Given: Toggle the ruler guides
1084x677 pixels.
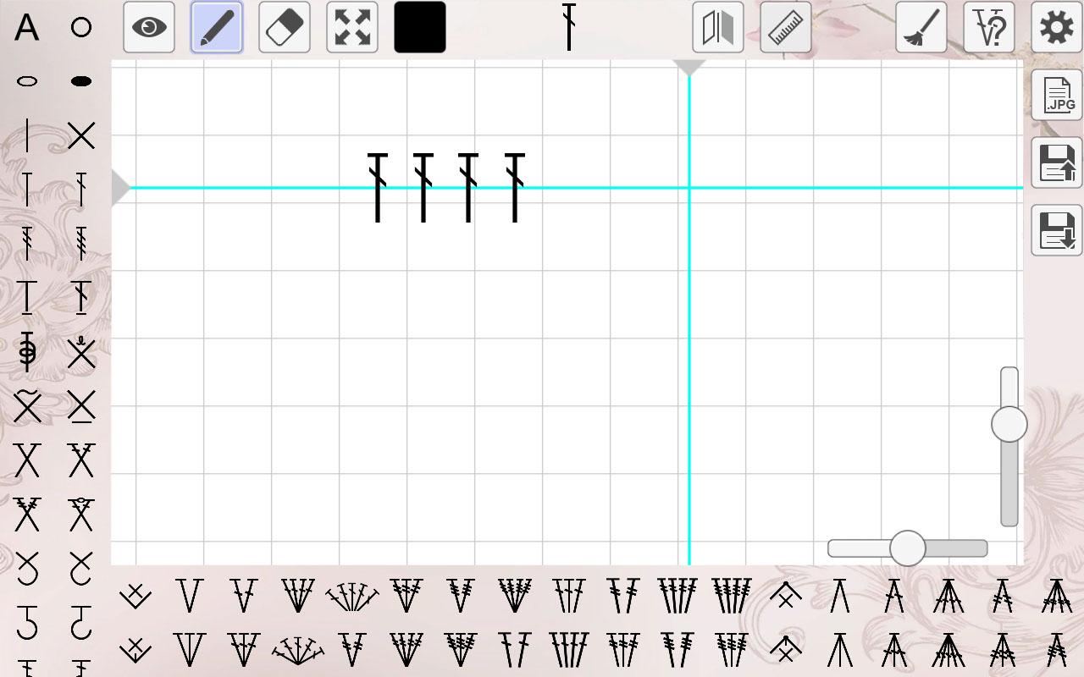Looking at the screenshot, I should click(x=786, y=27).
